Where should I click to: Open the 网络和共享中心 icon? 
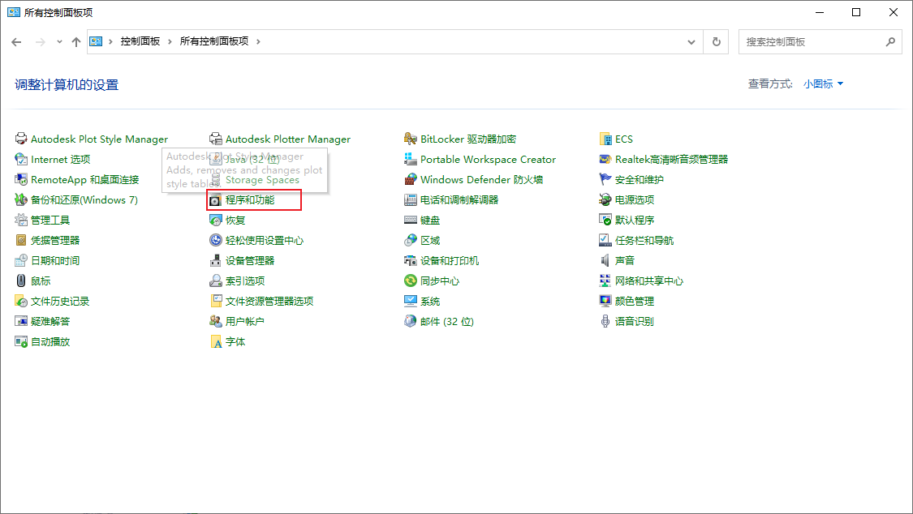(x=605, y=281)
